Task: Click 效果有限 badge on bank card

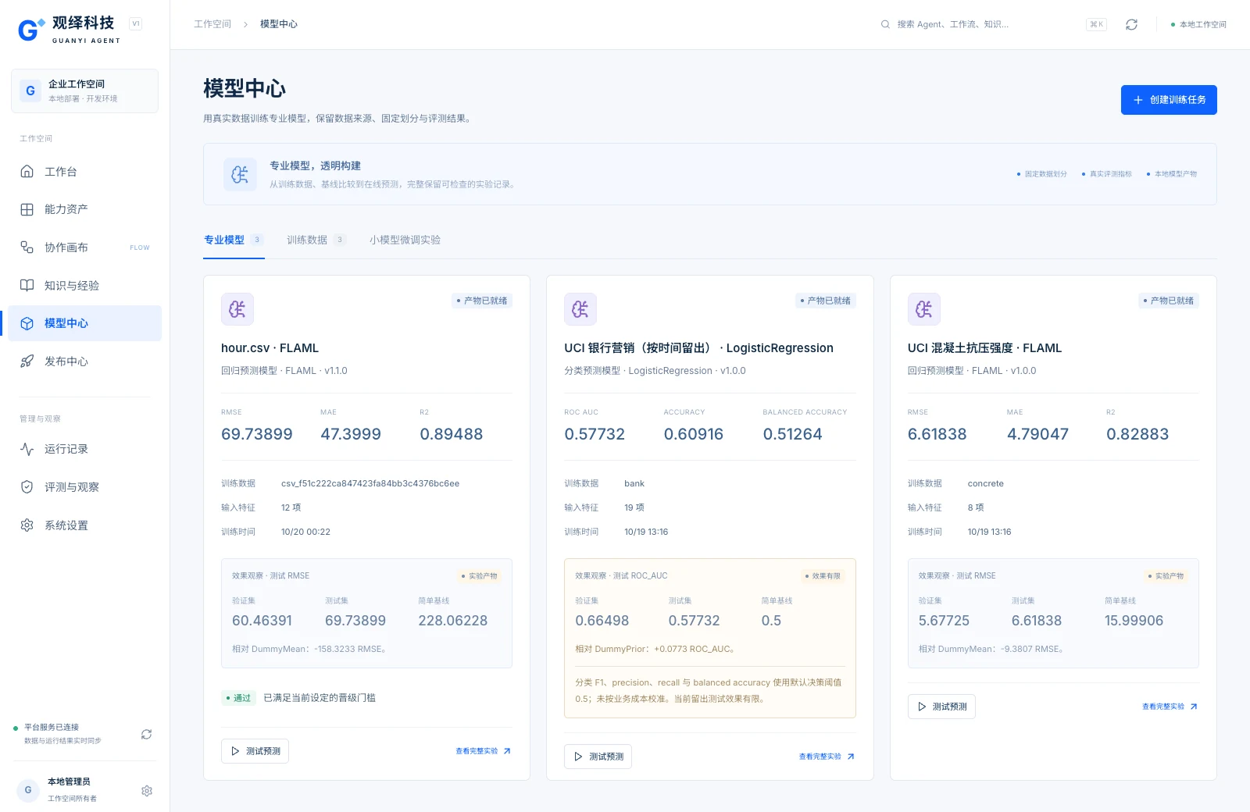Action: [x=823, y=576]
